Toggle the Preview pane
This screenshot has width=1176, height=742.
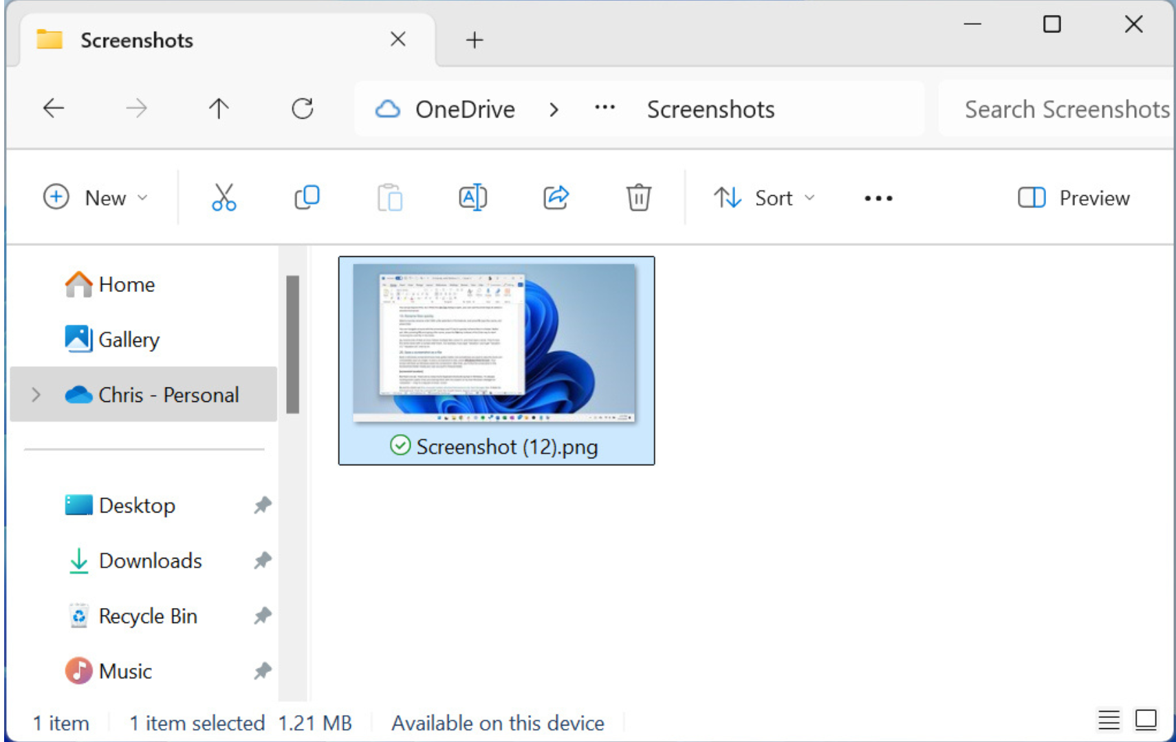pyautogui.click(x=1073, y=198)
